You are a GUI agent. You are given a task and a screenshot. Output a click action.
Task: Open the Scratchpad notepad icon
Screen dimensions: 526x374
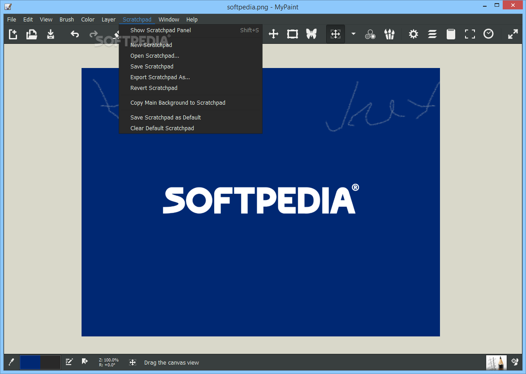click(x=451, y=34)
